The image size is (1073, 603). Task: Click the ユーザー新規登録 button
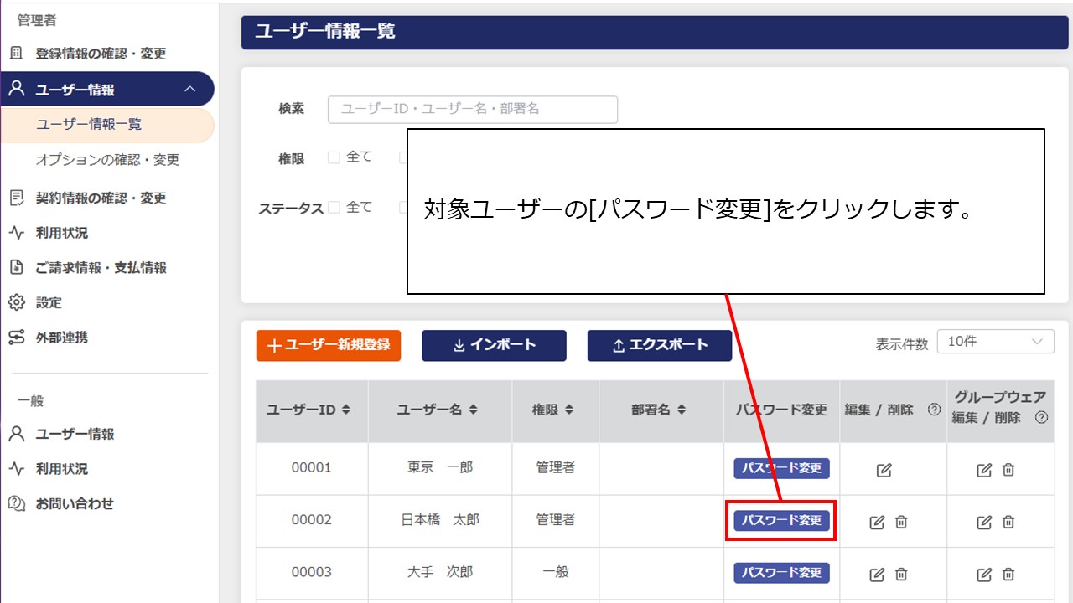tap(329, 345)
